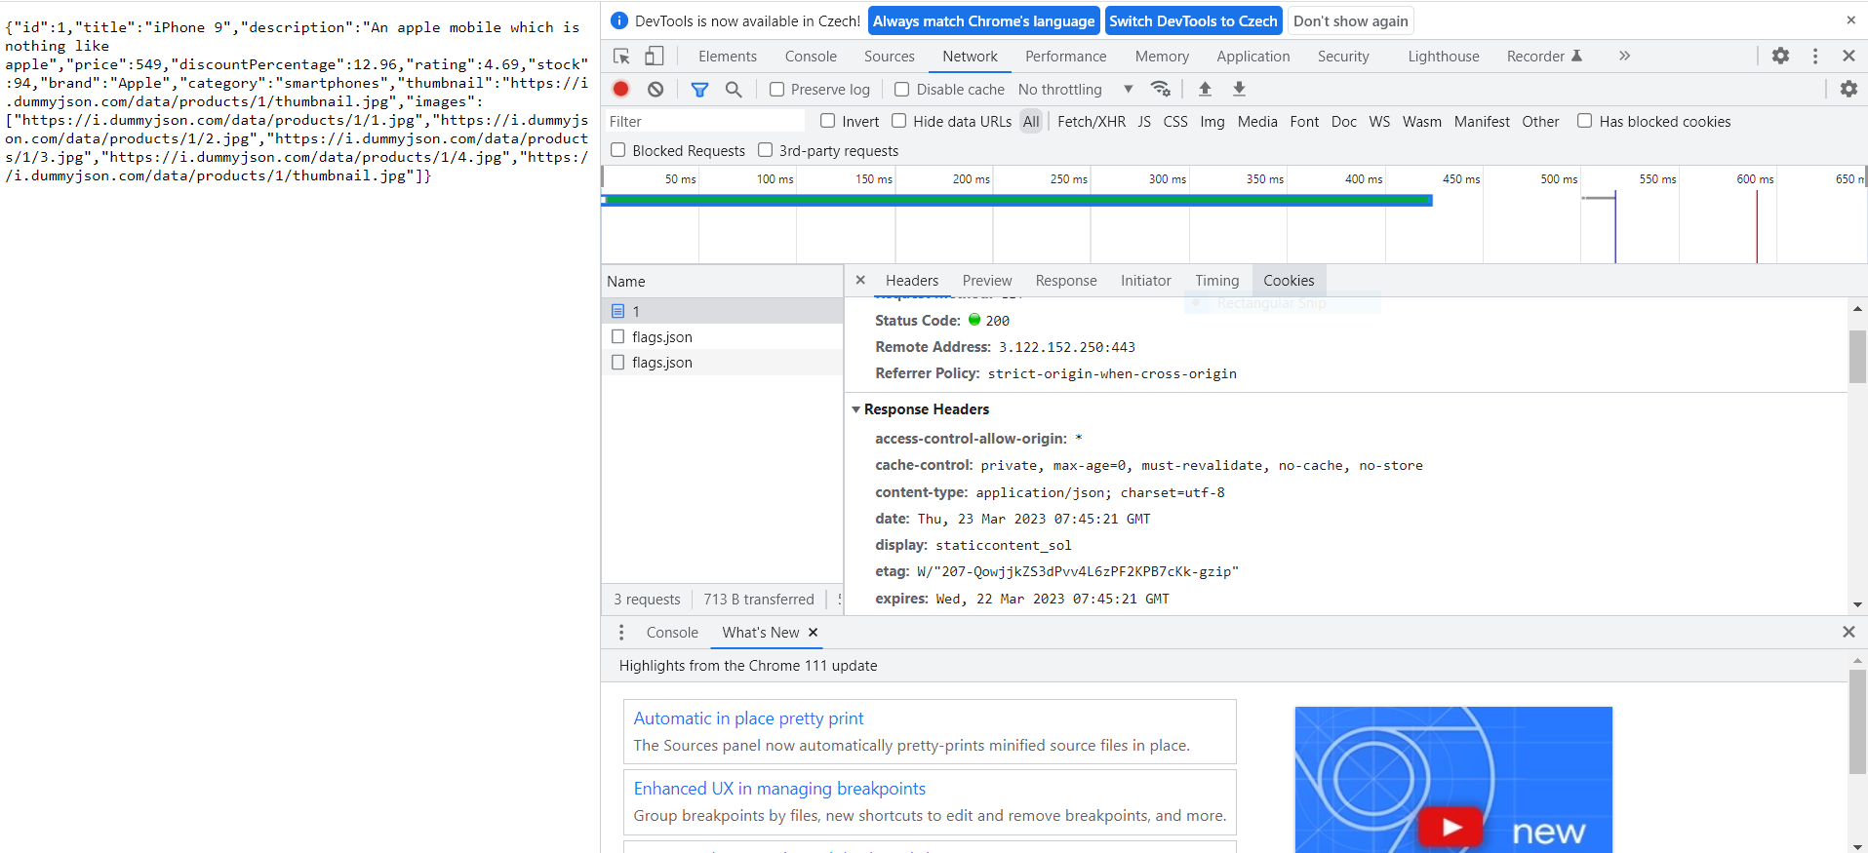Check Blocked Requests checkbox
The height and width of the screenshot is (853, 1868).
[618, 150]
